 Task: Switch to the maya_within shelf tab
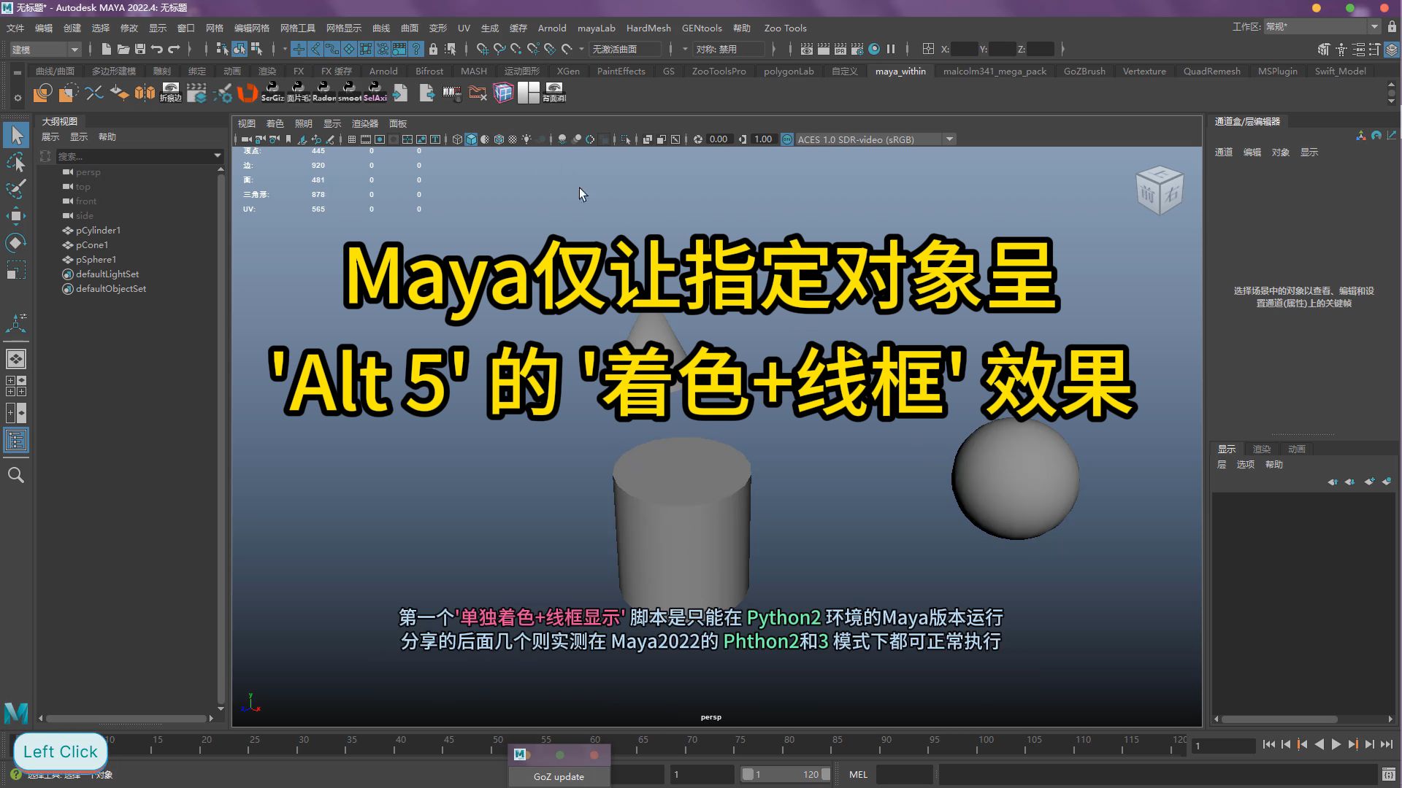(900, 71)
